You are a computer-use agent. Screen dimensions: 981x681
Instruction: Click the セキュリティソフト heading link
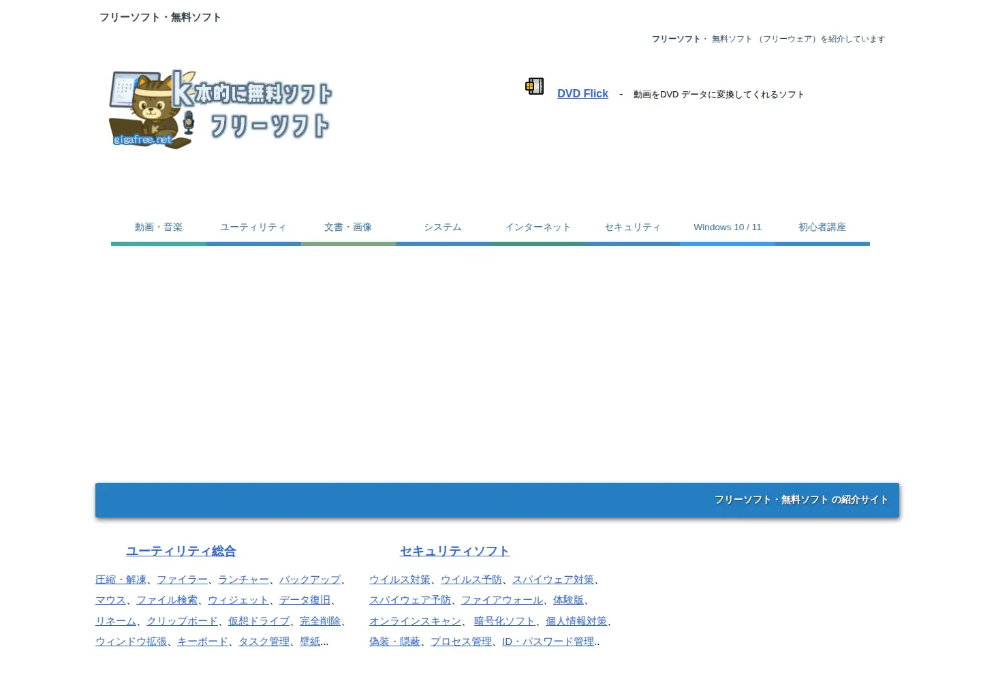coord(454,551)
